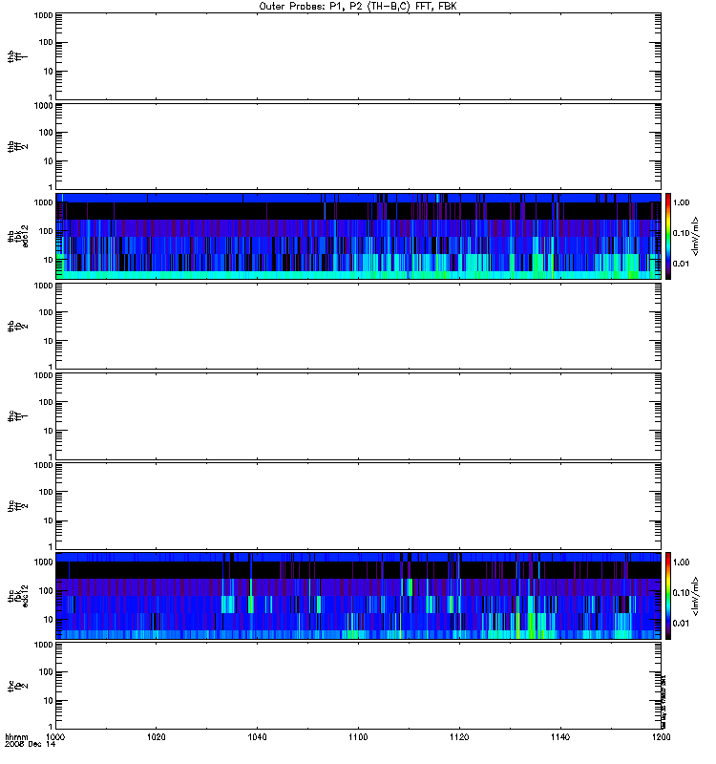Viewport: 716px width, 764px height.
Task: Click the 0.01 label on the thb color bar
Action: (x=682, y=264)
